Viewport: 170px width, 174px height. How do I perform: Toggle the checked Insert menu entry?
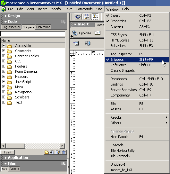137,15
